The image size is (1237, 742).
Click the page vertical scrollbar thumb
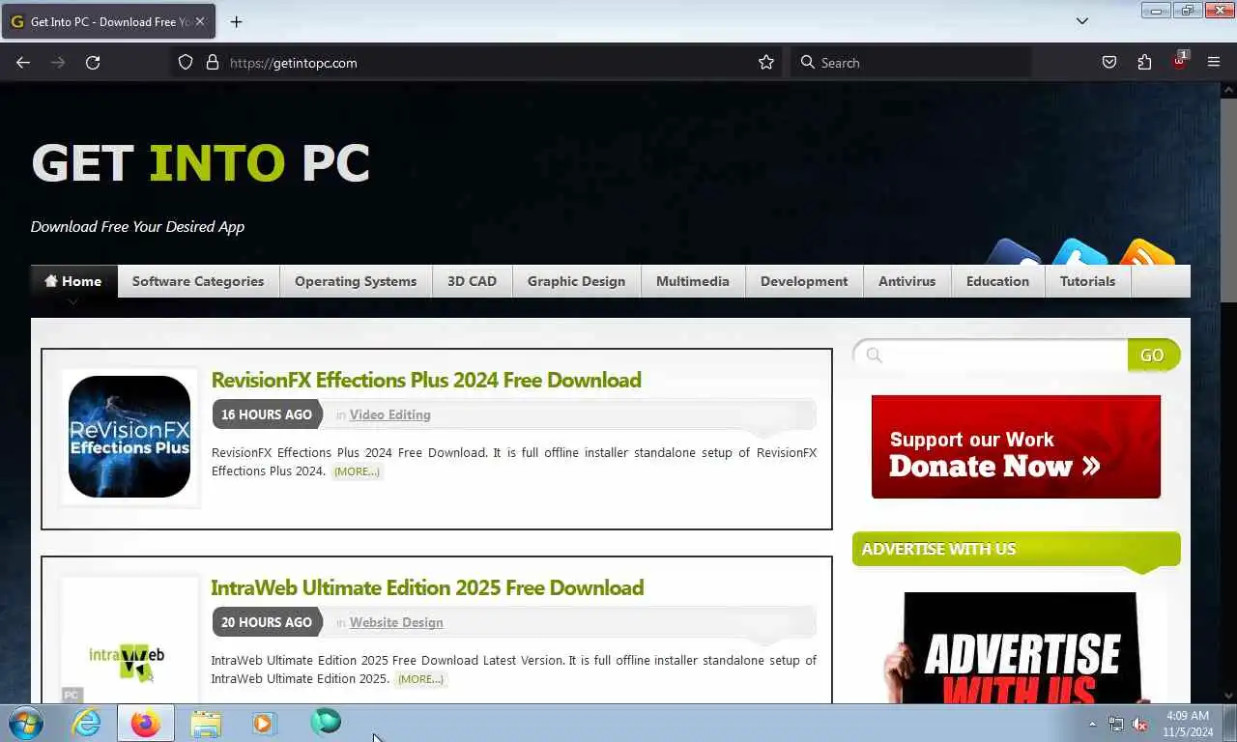pos(1228,201)
